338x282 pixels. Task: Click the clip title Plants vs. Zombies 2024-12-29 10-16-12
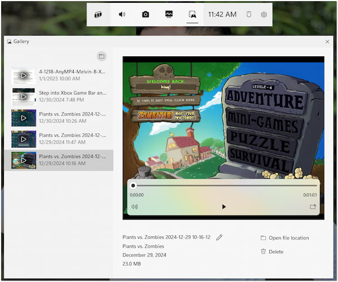(166, 237)
